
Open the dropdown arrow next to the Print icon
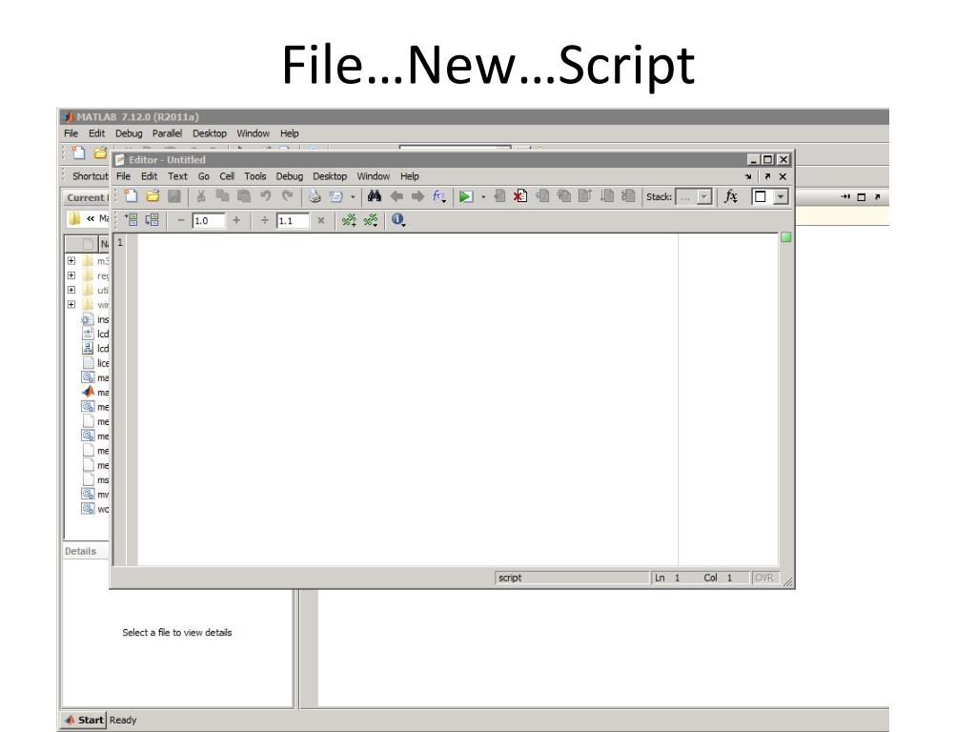point(353,196)
